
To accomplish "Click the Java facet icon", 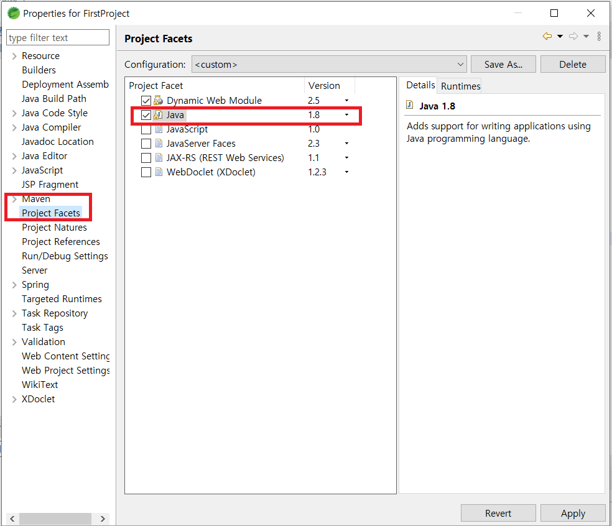I will (x=158, y=115).
